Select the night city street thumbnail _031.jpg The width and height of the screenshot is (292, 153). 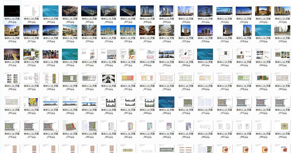[x=12, y=54]
